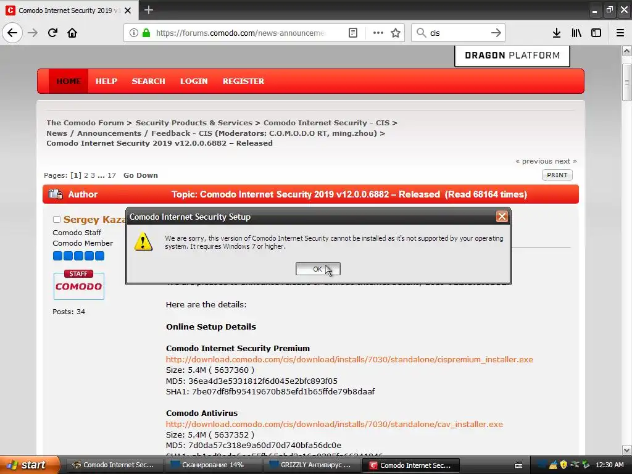Tick the checkbox beside Sergey Kaza
The image size is (632, 474).
click(57, 219)
